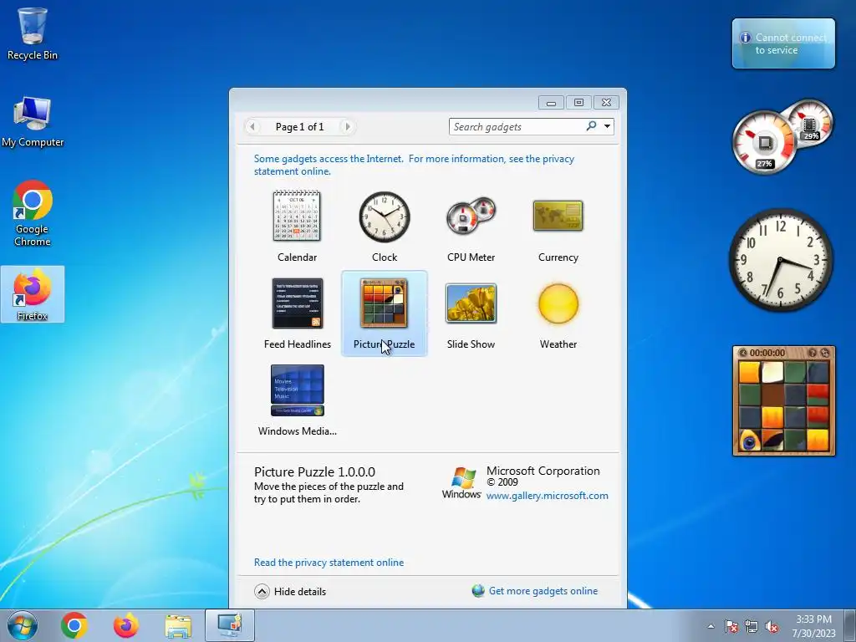Click the analog Clock desktop gadget

(782, 260)
